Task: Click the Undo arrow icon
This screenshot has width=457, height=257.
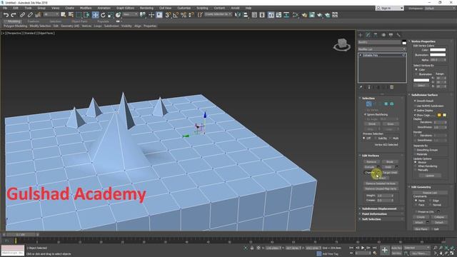Action: click(6, 15)
